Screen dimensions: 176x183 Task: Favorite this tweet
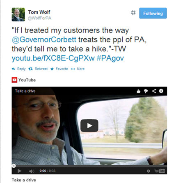click(x=59, y=69)
